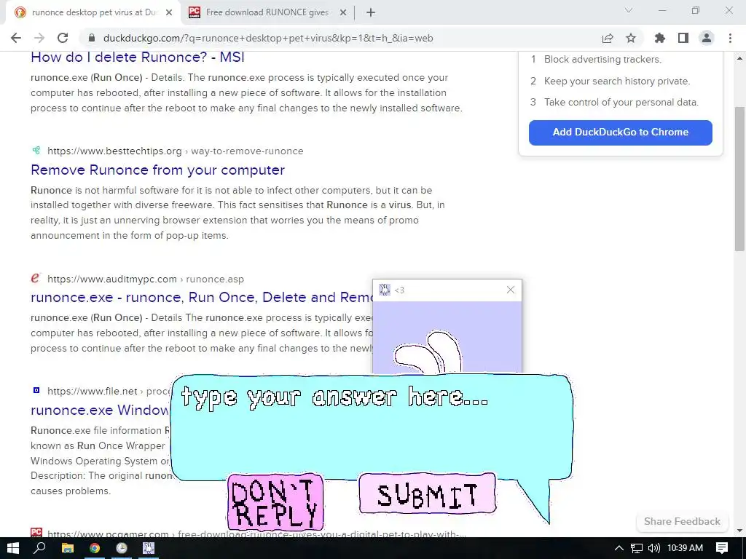
Task: Click the bunny icon in <3 window title
Action: [x=385, y=290]
